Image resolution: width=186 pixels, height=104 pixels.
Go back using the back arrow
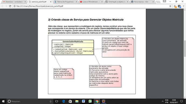[2, 6]
